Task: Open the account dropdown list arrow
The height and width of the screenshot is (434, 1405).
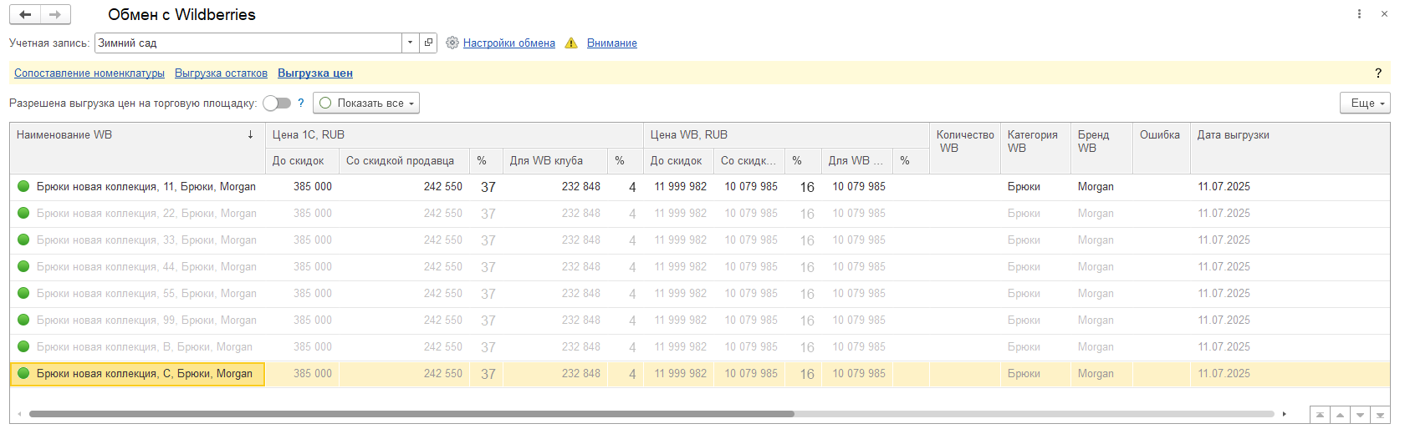Action: (x=410, y=43)
